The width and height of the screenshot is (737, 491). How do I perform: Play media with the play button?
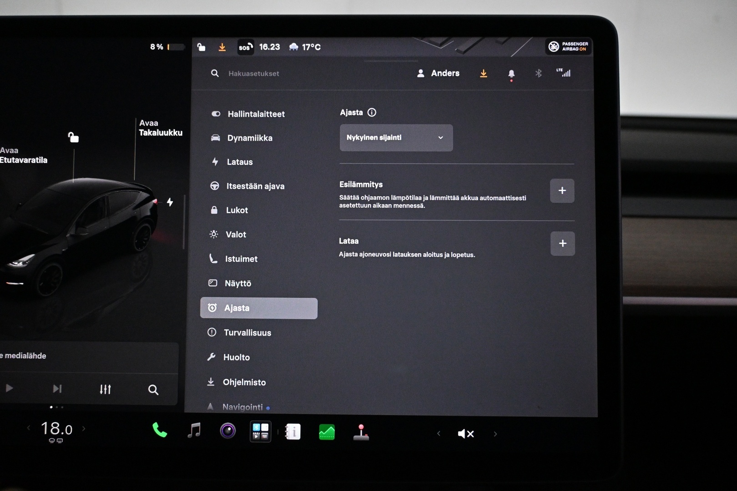9,388
